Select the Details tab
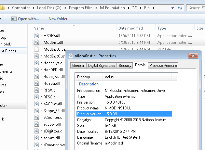 [140, 65]
